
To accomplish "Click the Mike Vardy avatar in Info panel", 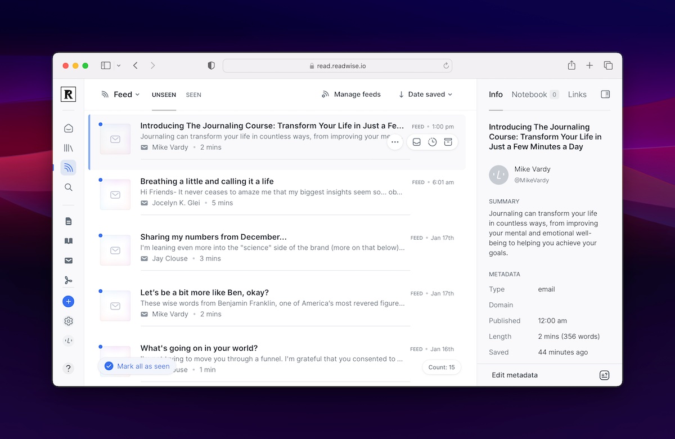I will (498, 174).
